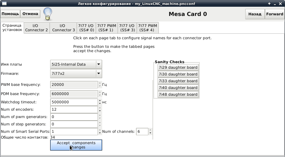Adjust Smart Serial Ports spinner arrows
The image size is (285, 157).
pos(100,132)
